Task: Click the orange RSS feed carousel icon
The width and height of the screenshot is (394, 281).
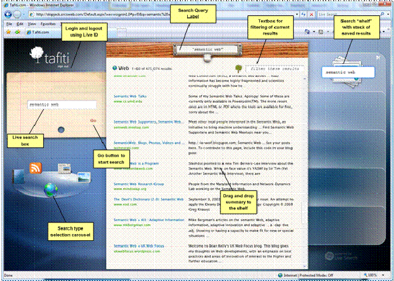Action: pyautogui.click(x=36, y=168)
